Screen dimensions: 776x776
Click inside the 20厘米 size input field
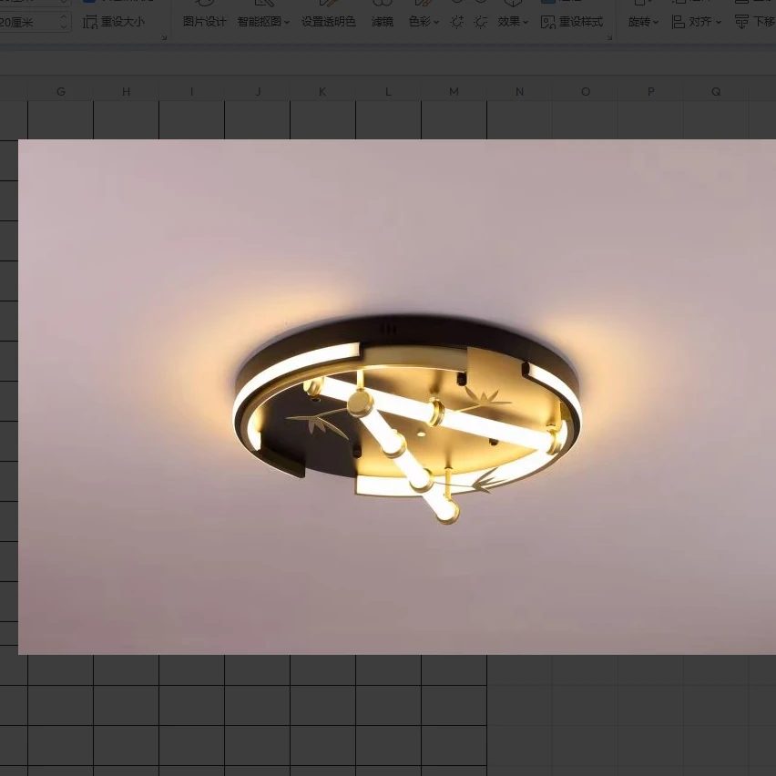pyautogui.click(x=27, y=22)
